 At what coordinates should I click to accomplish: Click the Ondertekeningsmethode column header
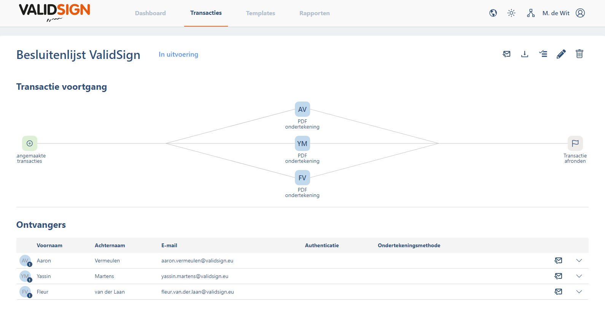[x=409, y=245]
